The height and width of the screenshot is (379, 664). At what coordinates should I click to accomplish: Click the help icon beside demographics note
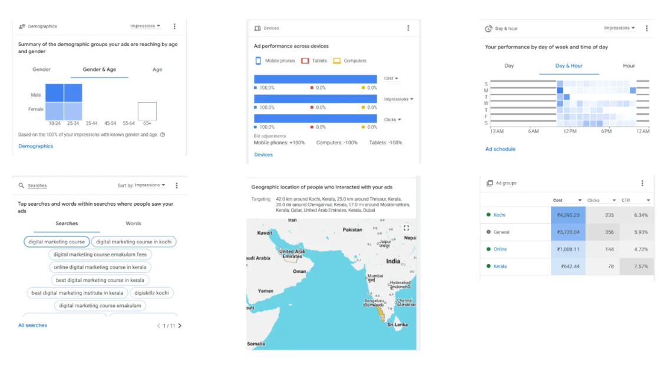163,134
